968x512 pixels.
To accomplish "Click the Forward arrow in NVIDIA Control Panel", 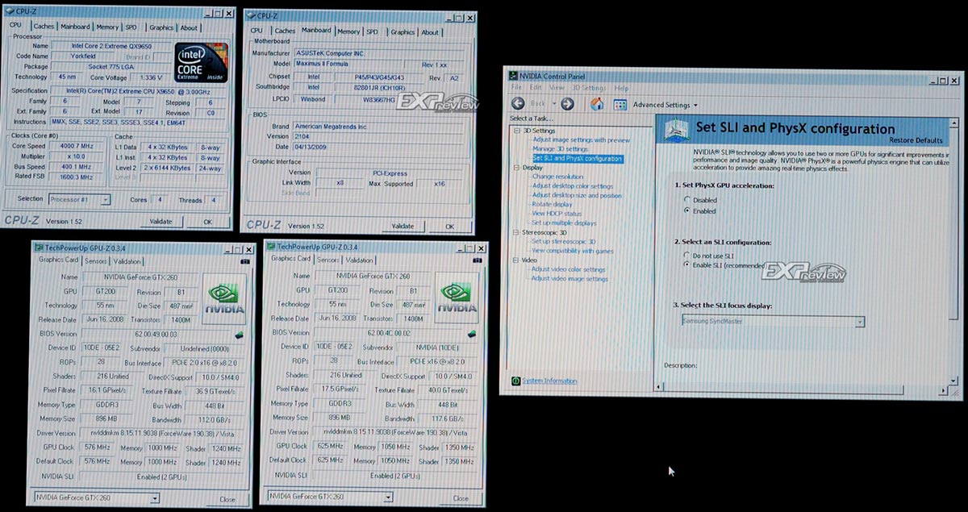I will tap(567, 104).
